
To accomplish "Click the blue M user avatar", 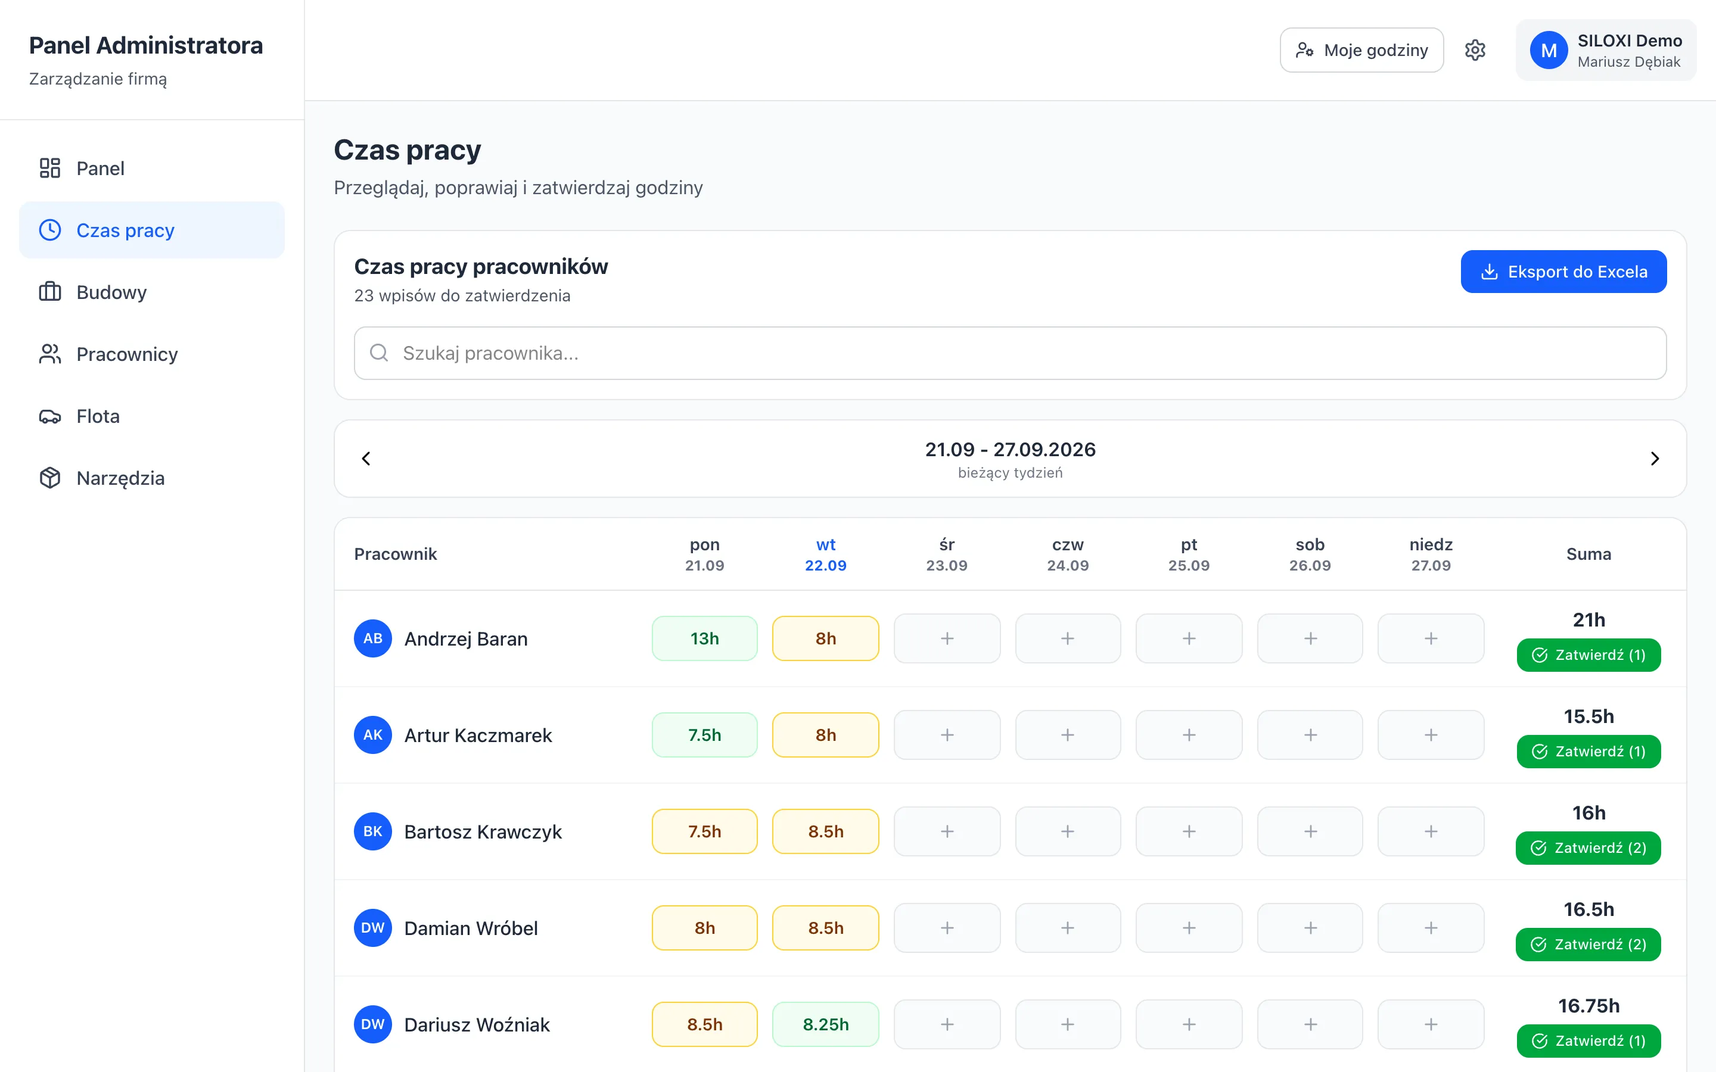I will (1549, 51).
